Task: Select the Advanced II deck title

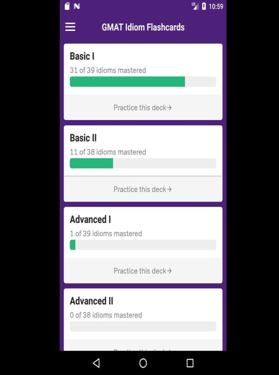Action: [92, 301]
